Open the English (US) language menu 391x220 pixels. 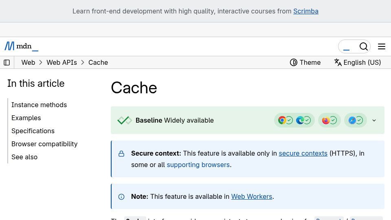click(x=358, y=62)
